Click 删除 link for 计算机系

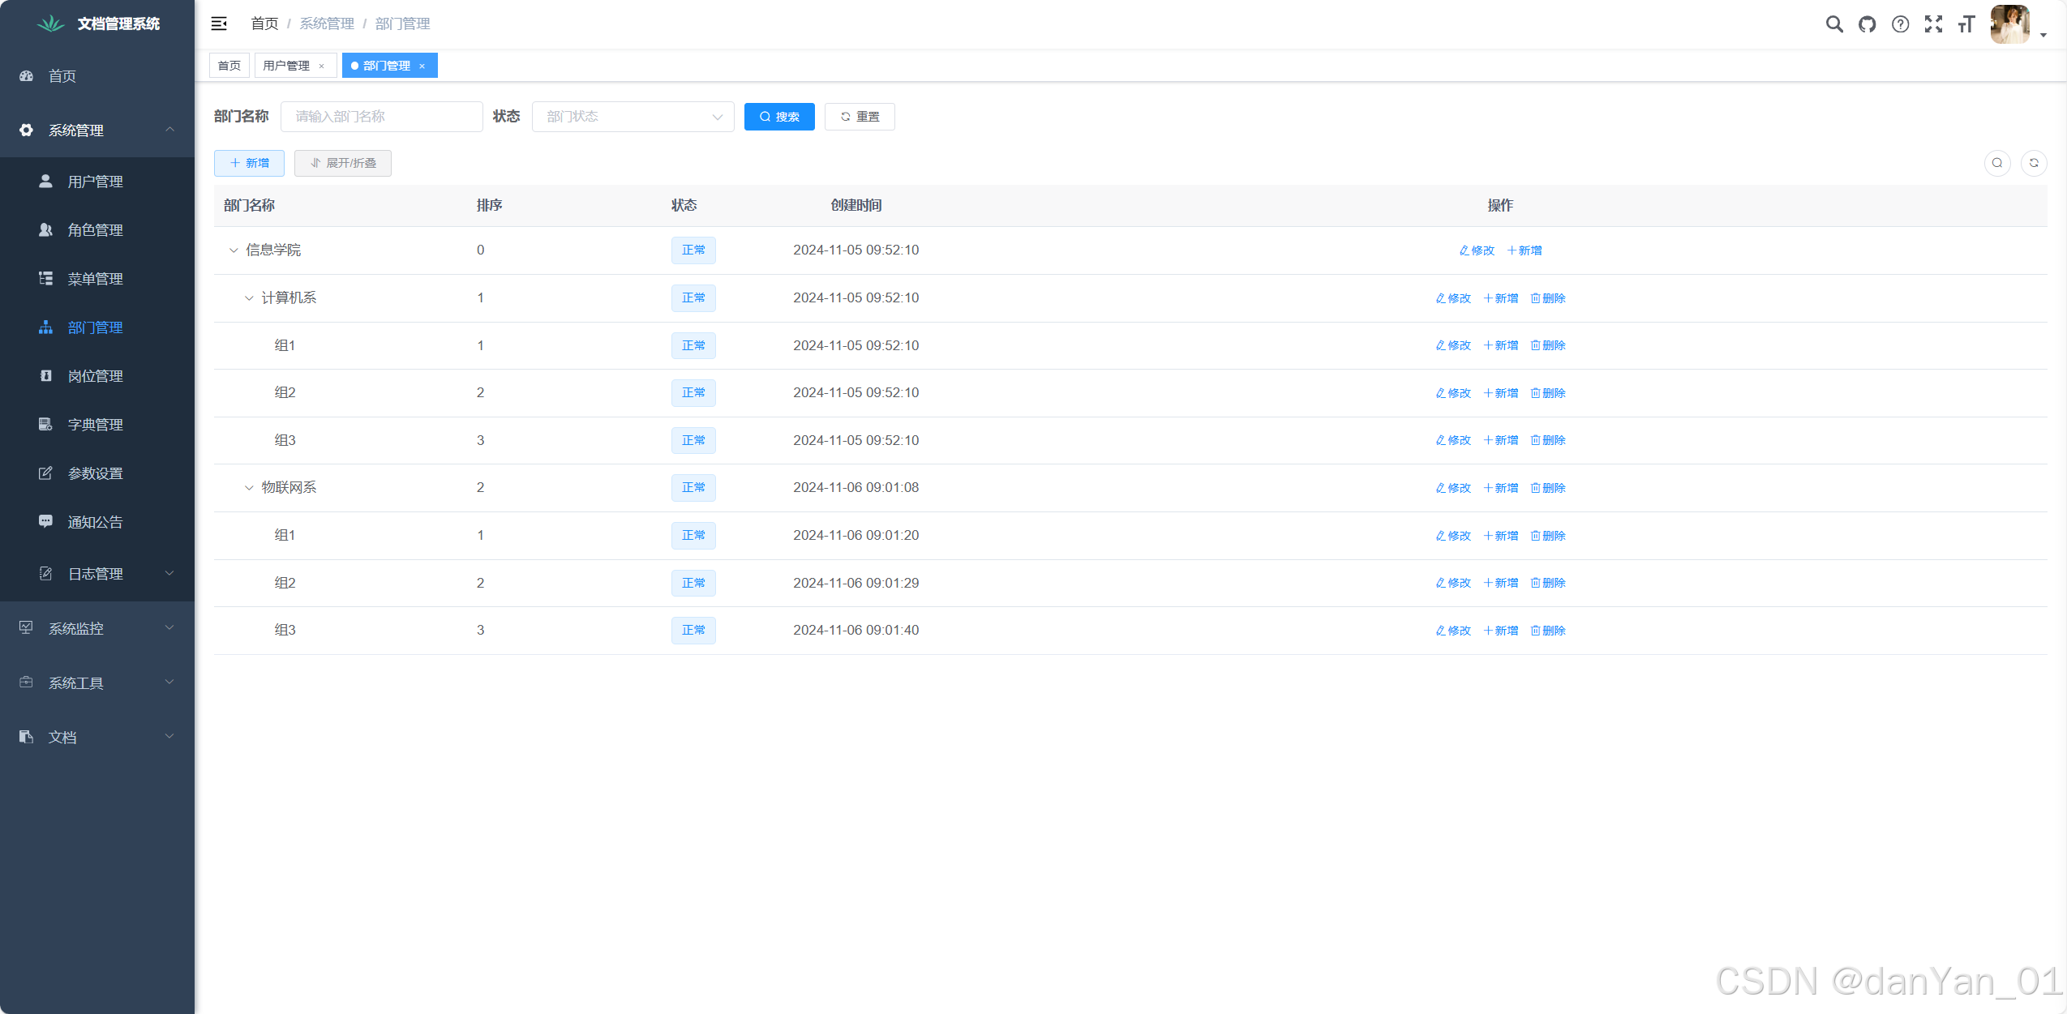point(1548,298)
